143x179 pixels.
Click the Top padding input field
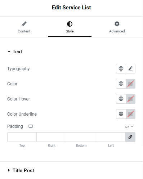coord(22,137)
